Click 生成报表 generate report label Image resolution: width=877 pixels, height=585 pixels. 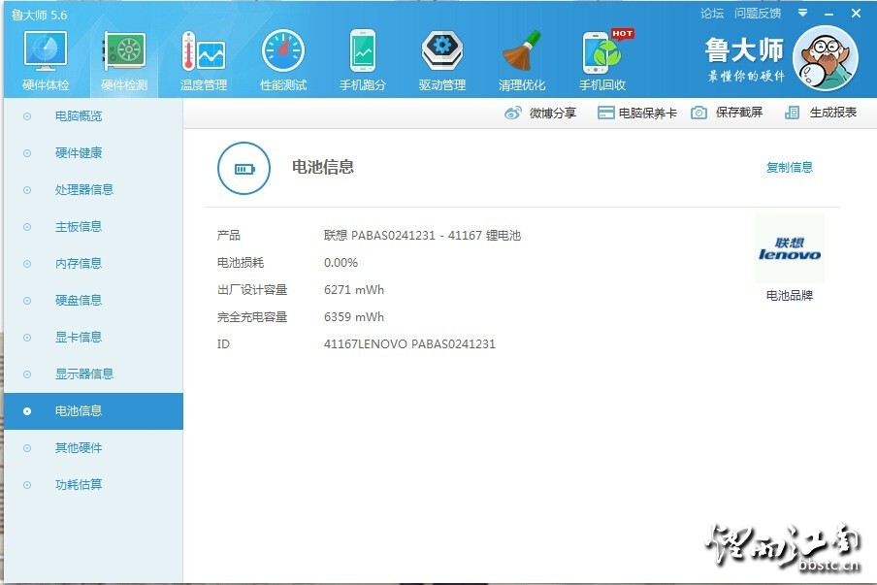pyautogui.click(x=832, y=113)
